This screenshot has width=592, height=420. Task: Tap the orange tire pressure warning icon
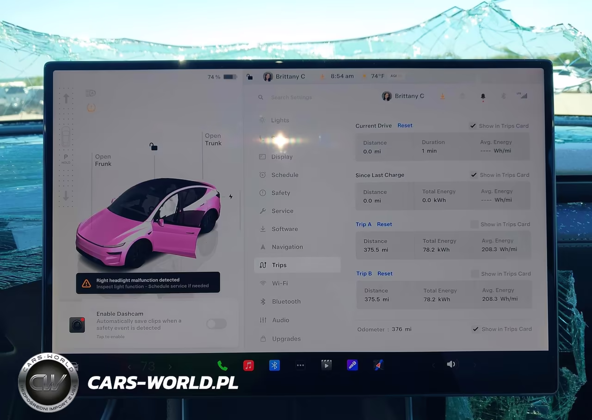pyautogui.click(x=91, y=108)
